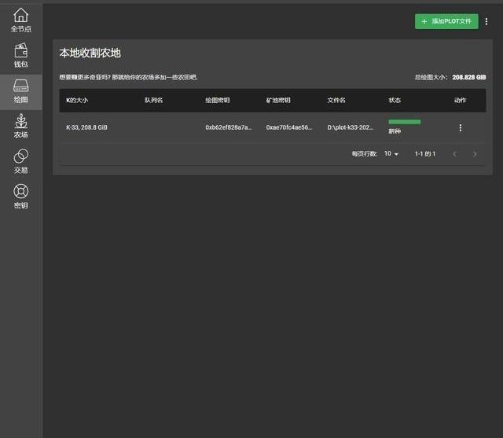Select the 绘图 plots sidebar icon

21,91
